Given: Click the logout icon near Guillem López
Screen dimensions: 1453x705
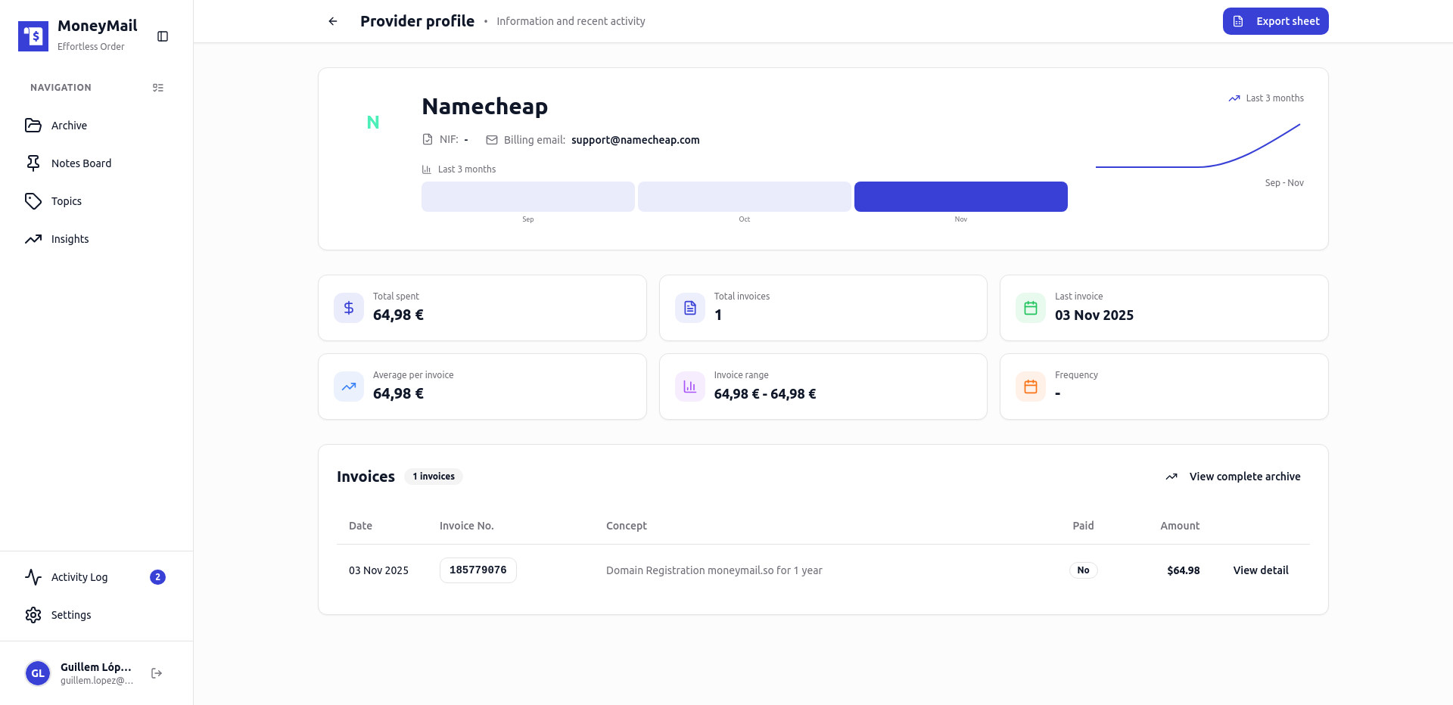Looking at the screenshot, I should tap(156, 672).
